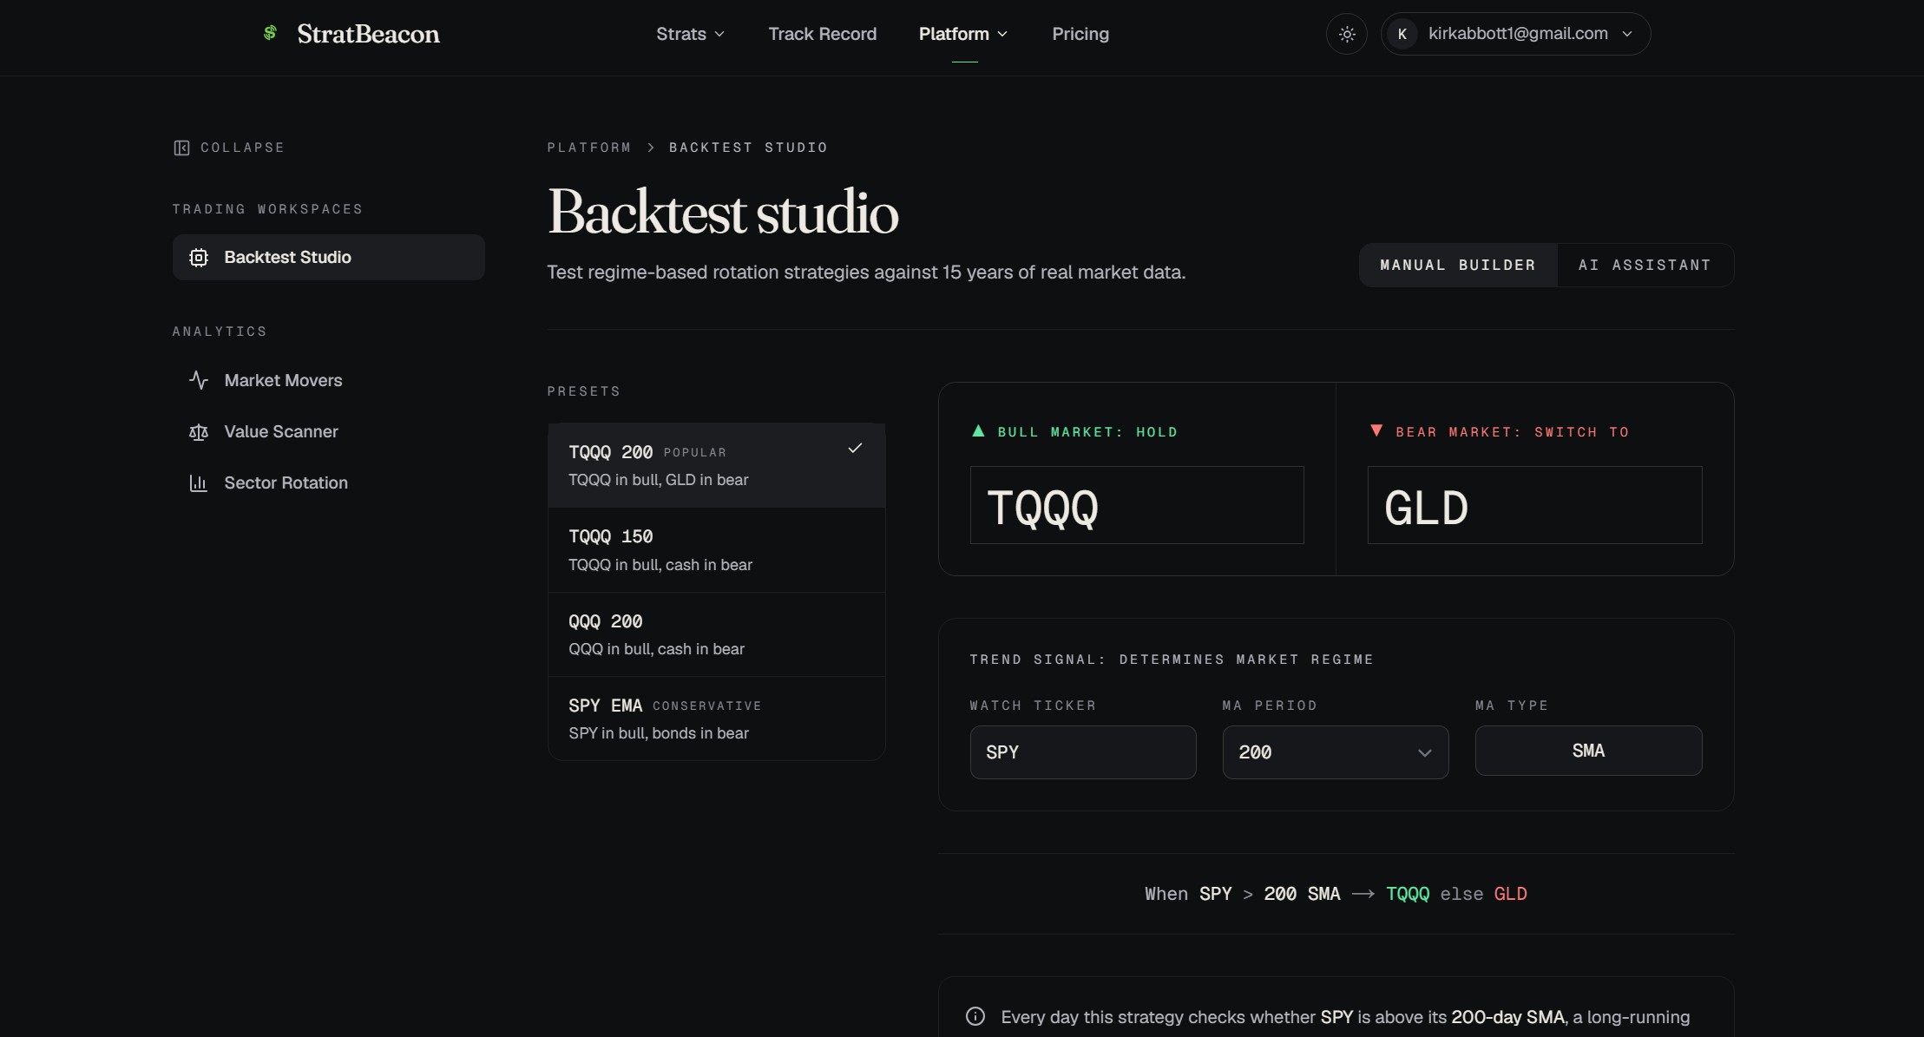1924x1037 pixels.
Task: Click the K user avatar circle
Action: (1402, 34)
